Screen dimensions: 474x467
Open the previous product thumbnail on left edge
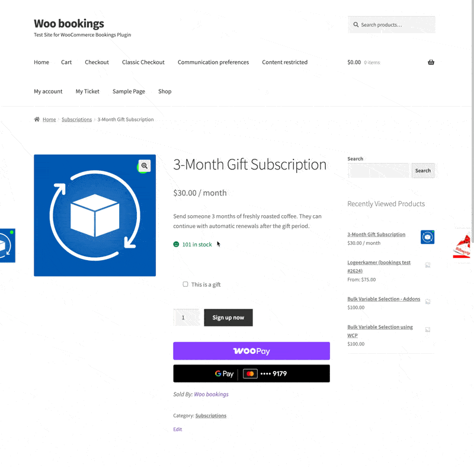point(8,245)
